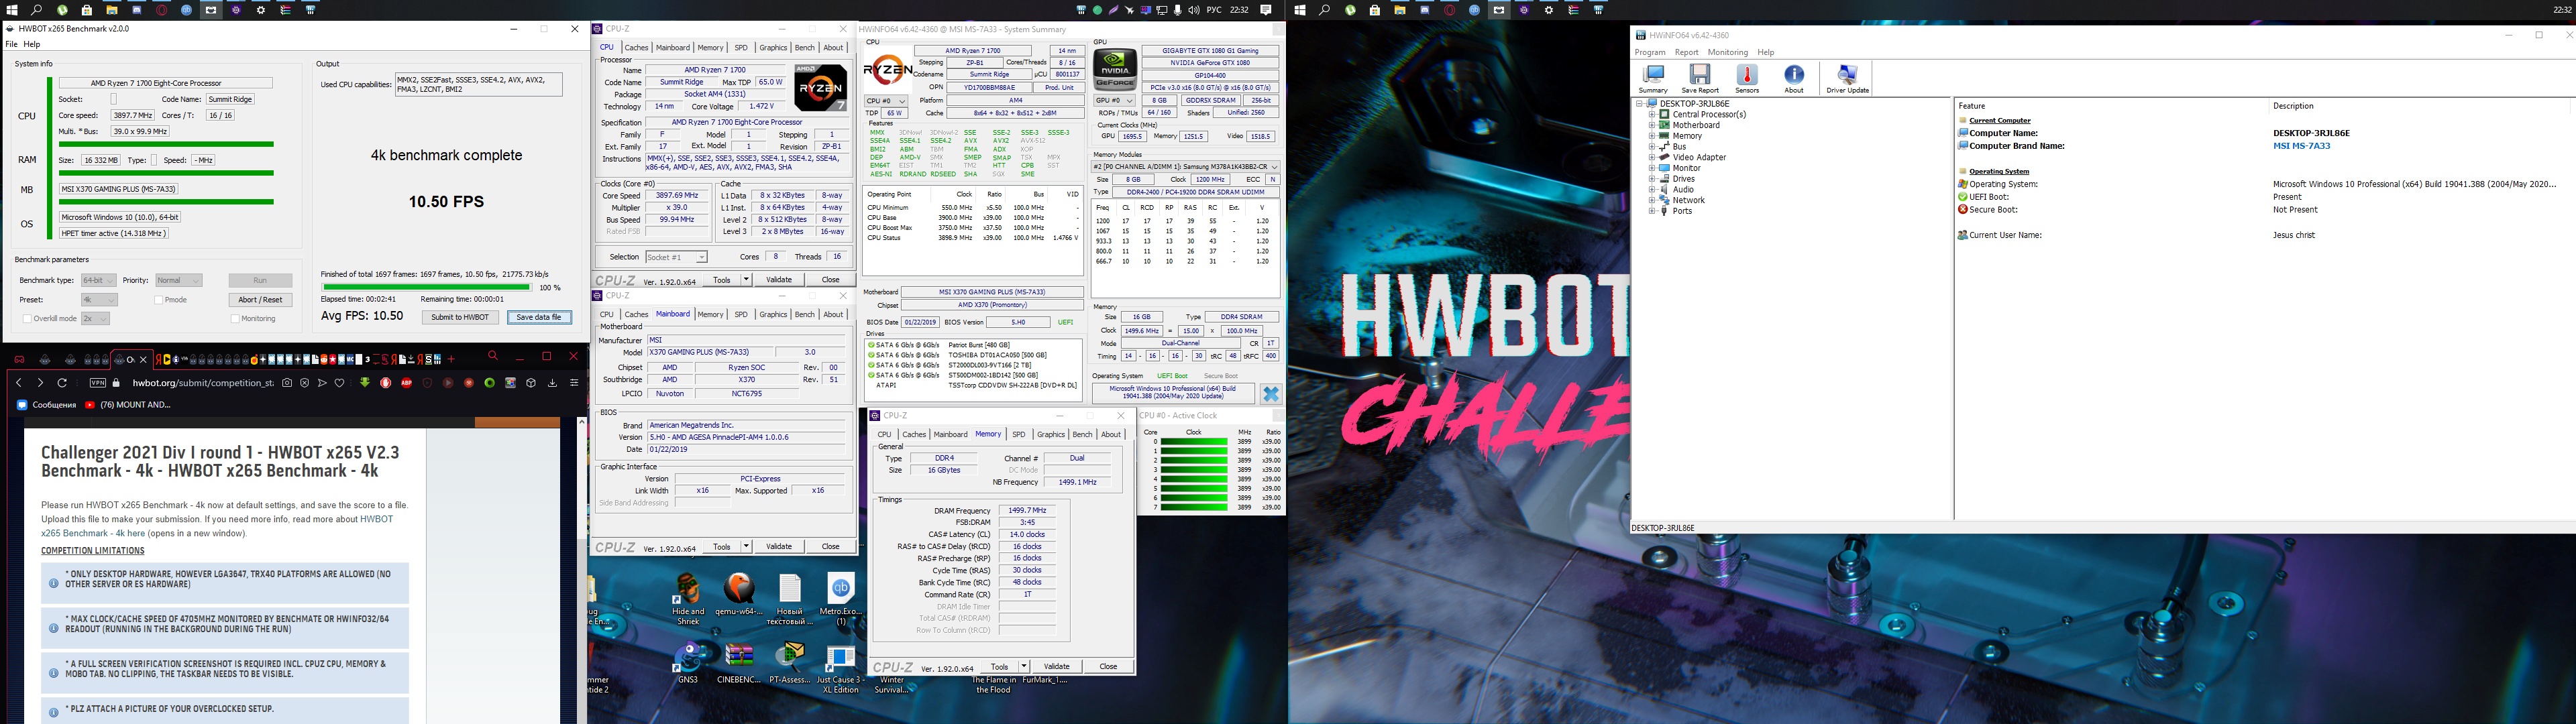
Task: Open browser easy setup sliders icon
Action: point(574,383)
